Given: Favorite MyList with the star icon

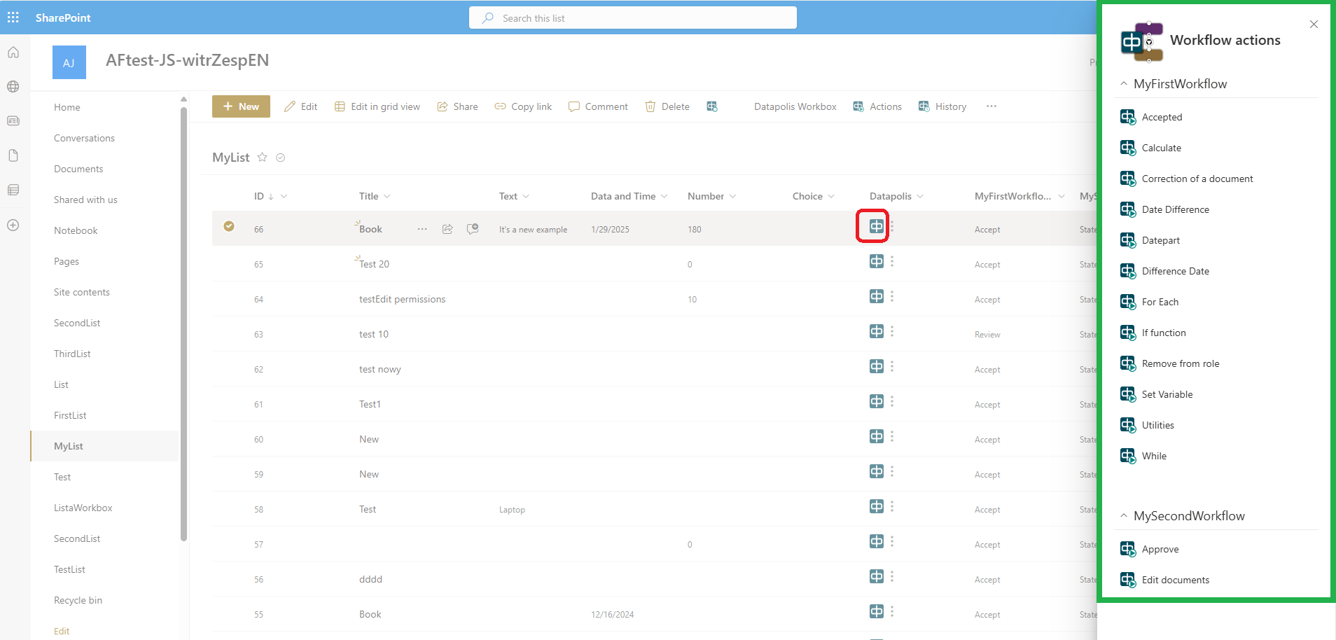Looking at the screenshot, I should tap(263, 158).
